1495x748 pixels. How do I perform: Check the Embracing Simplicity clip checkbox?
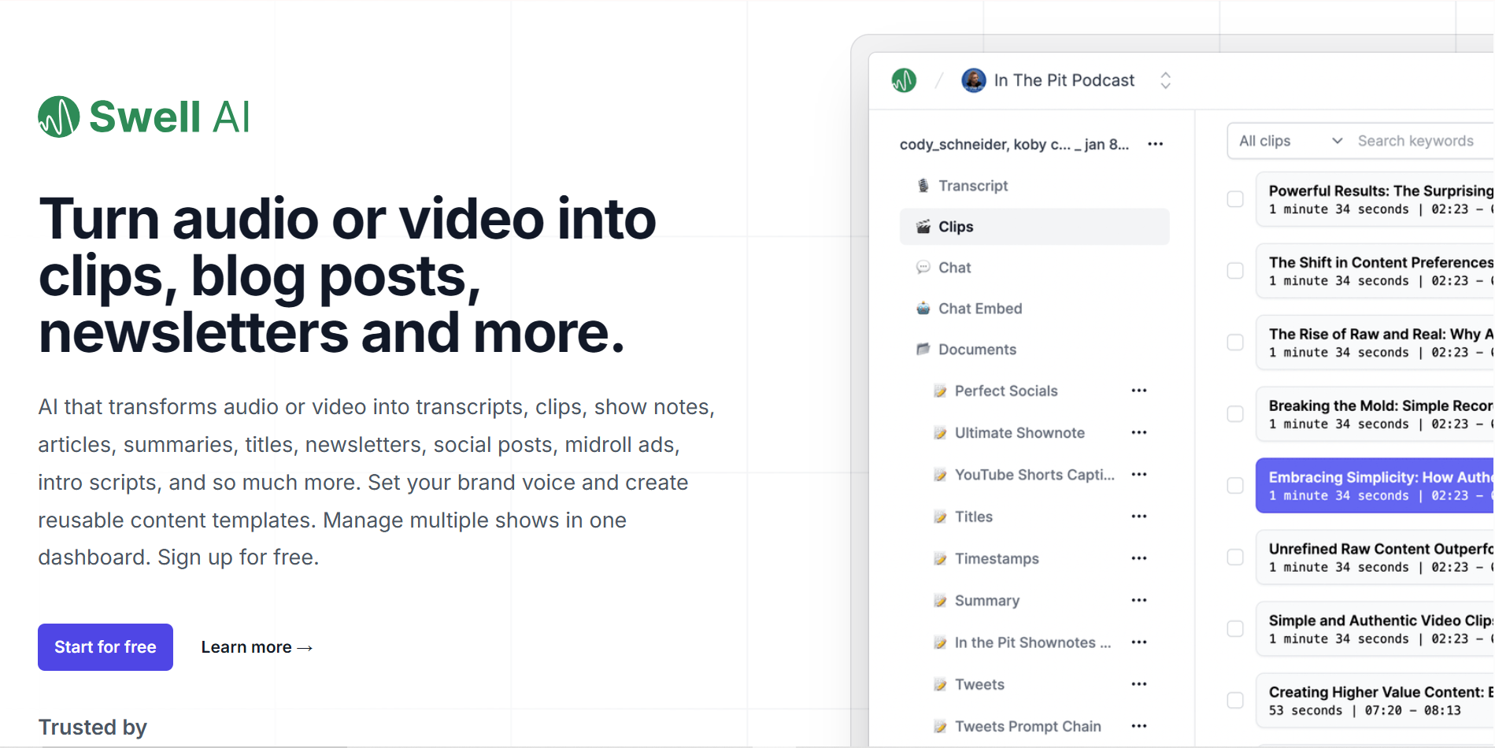tap(1235, 486)
